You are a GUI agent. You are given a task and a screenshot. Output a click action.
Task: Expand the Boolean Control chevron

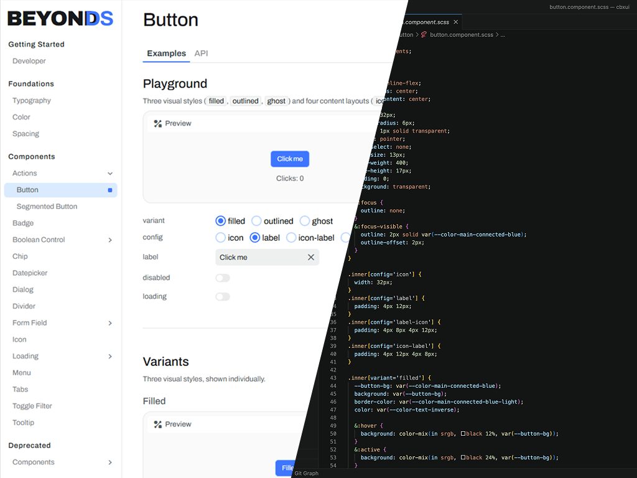110,240
